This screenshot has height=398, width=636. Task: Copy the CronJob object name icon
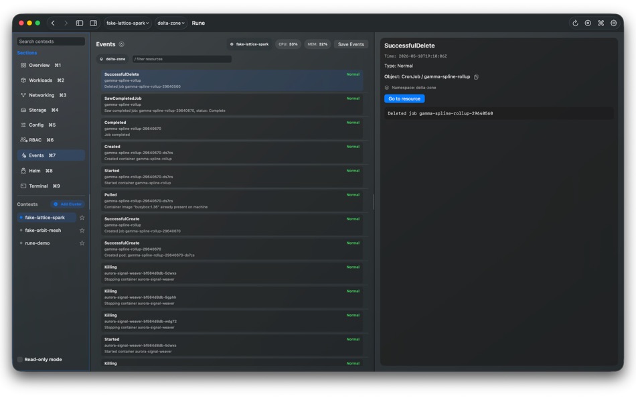[476, 77]
